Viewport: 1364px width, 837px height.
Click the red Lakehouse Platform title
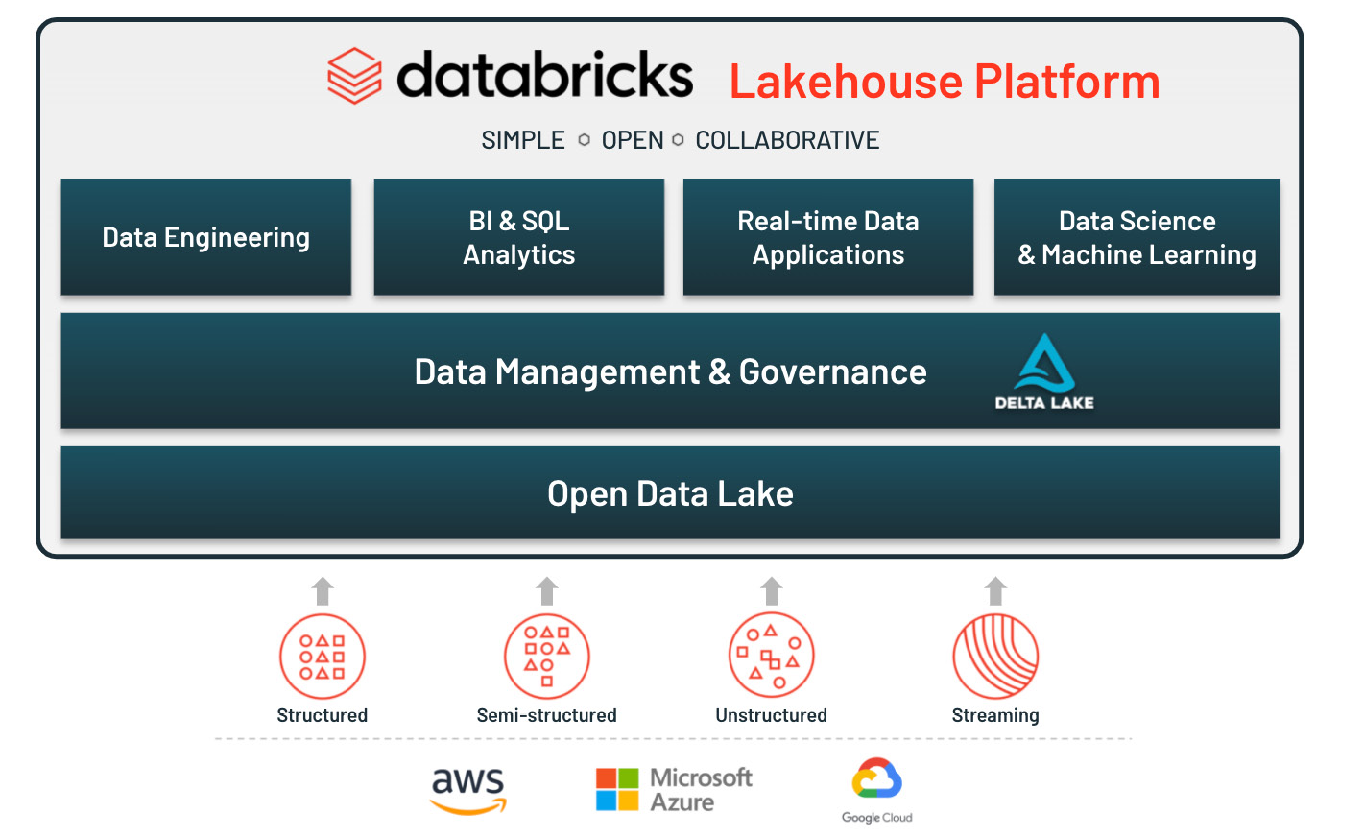pos(945,82)
